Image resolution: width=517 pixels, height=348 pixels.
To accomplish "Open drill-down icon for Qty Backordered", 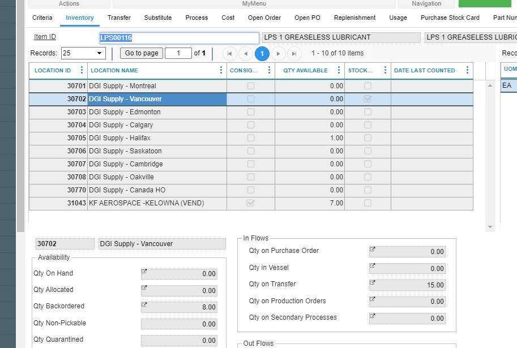I will coord(144,305).
